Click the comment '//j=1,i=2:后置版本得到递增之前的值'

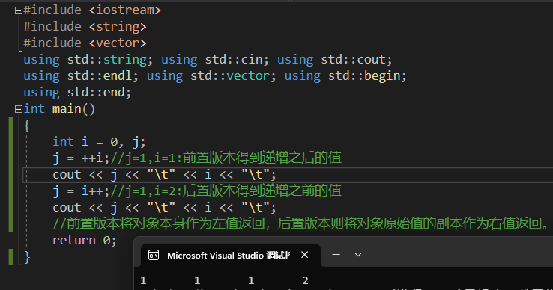click(x=226, y=191)
